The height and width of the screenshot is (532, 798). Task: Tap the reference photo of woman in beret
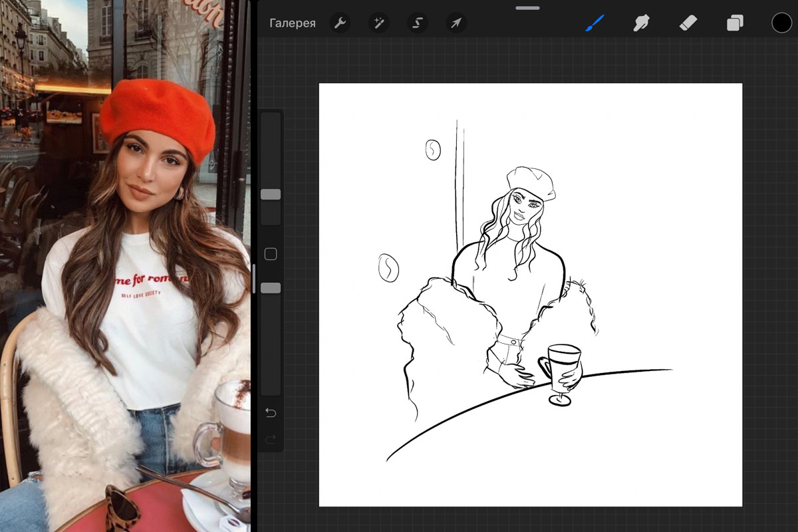point(125,266)
